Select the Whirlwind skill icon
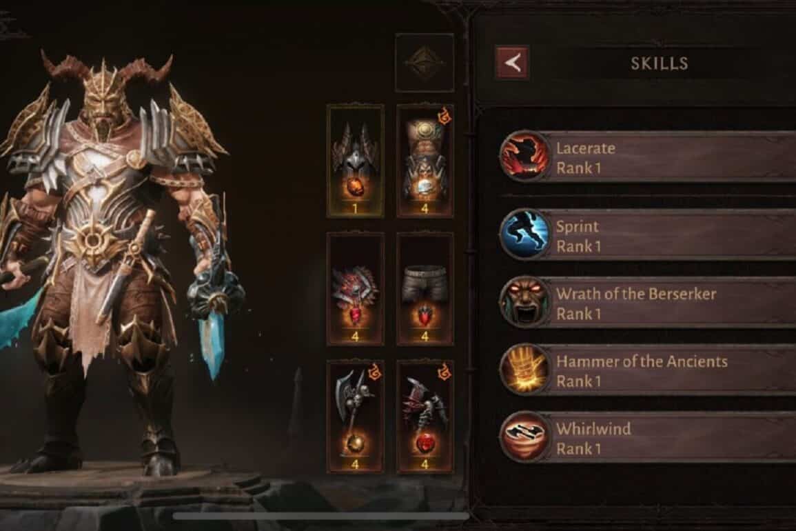The height and width of the screenshot is (531, 796). (524, 437)
